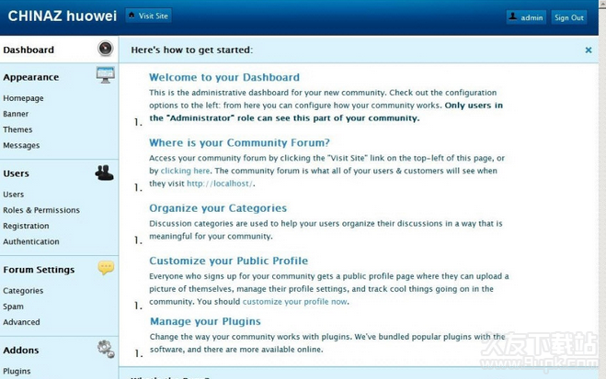Open Manage your Plugins link
The width and height of the screenshot is (606, 379).
point(205,321)
